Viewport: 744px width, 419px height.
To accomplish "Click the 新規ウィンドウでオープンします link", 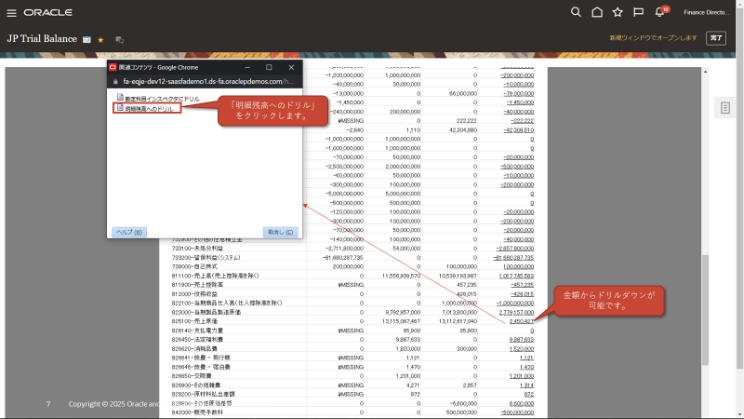I will pos(653,37).
